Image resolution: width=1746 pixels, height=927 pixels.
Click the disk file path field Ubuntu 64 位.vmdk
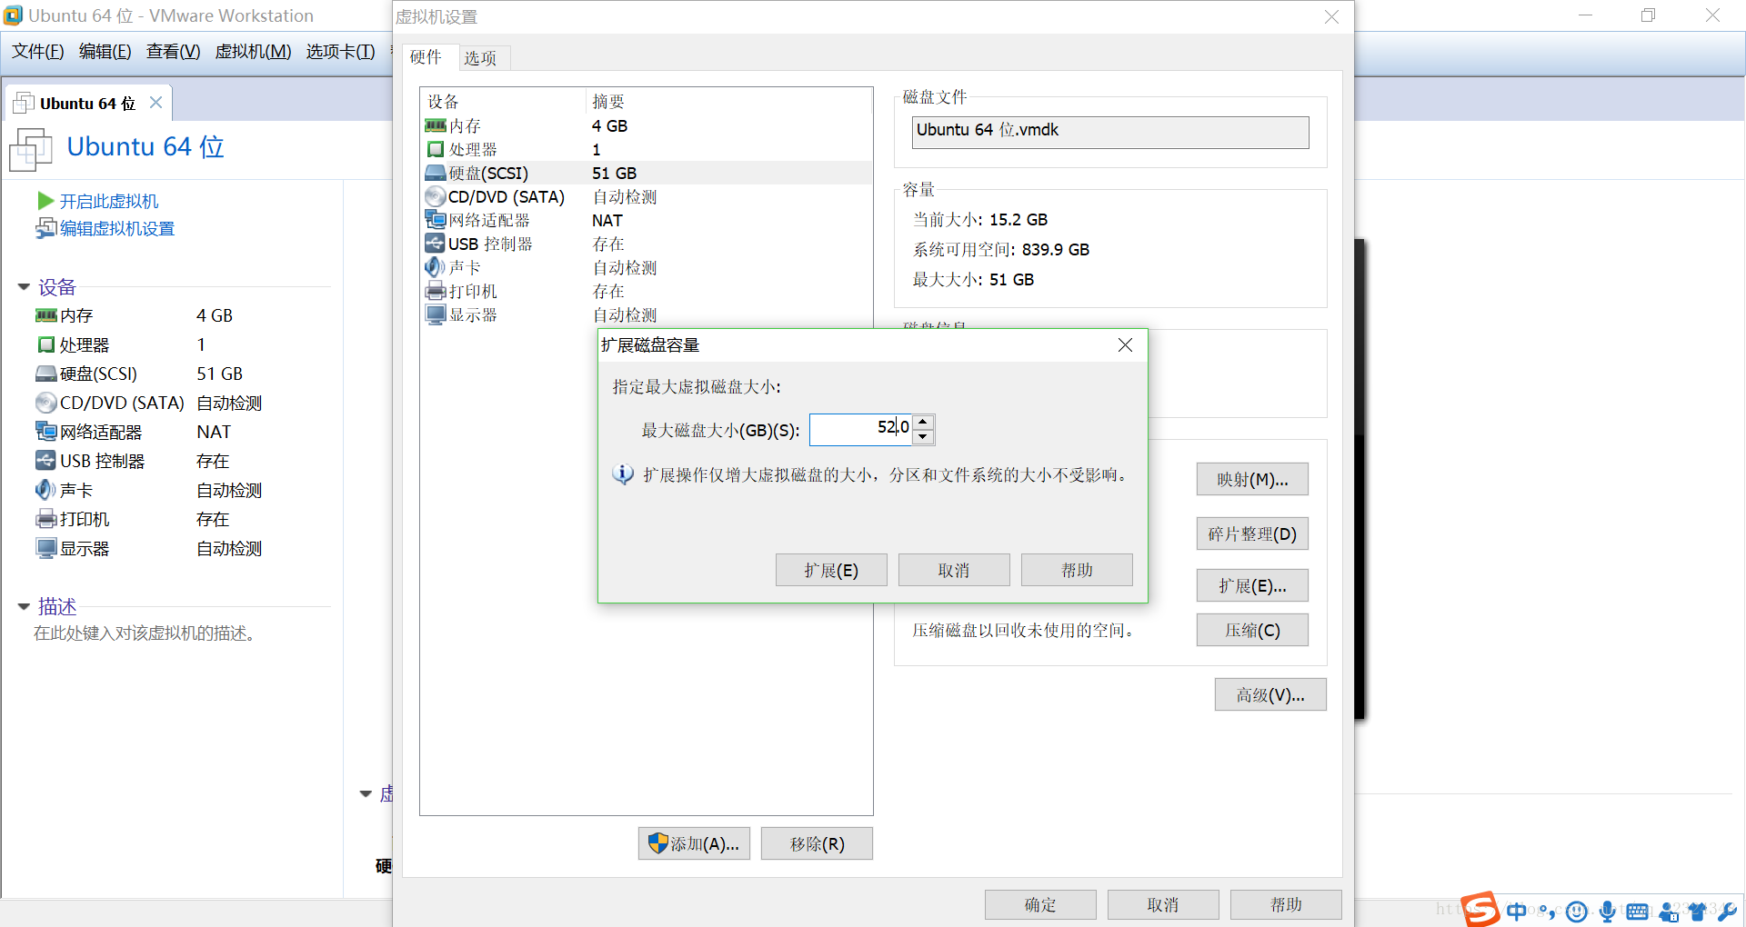[1110, 132]
